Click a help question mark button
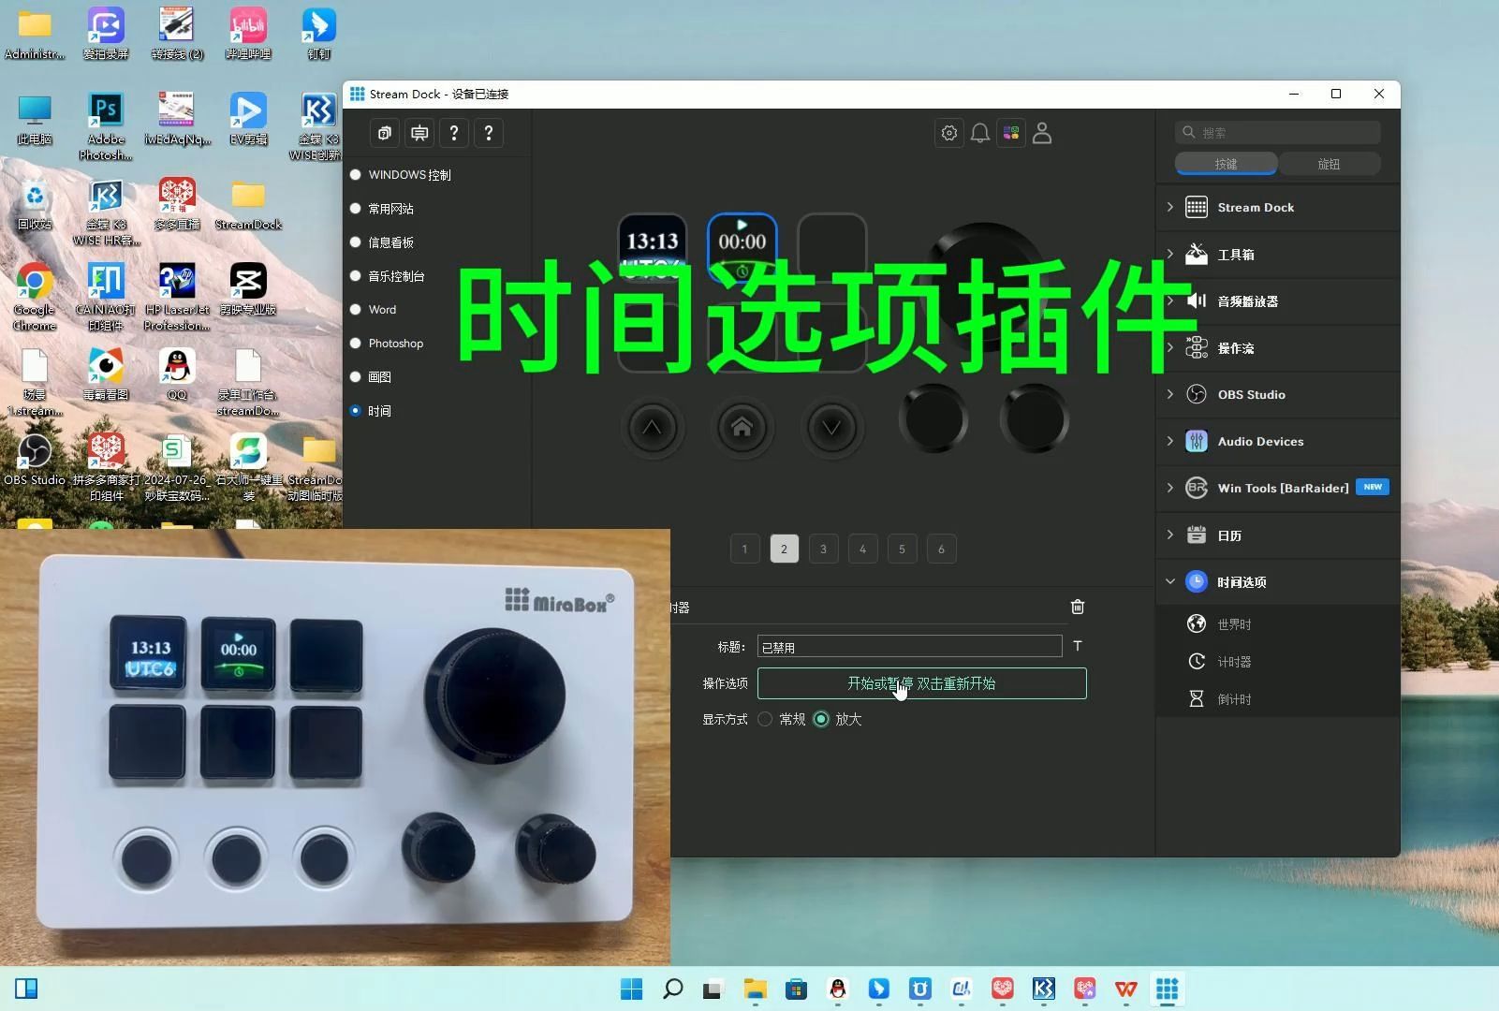Screen dimensions: 1499x1011 (454, 133)
